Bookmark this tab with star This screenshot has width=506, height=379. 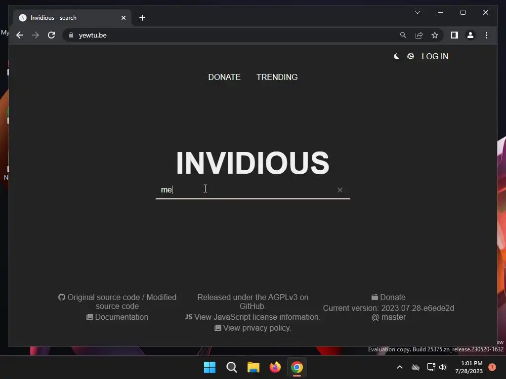435,35
